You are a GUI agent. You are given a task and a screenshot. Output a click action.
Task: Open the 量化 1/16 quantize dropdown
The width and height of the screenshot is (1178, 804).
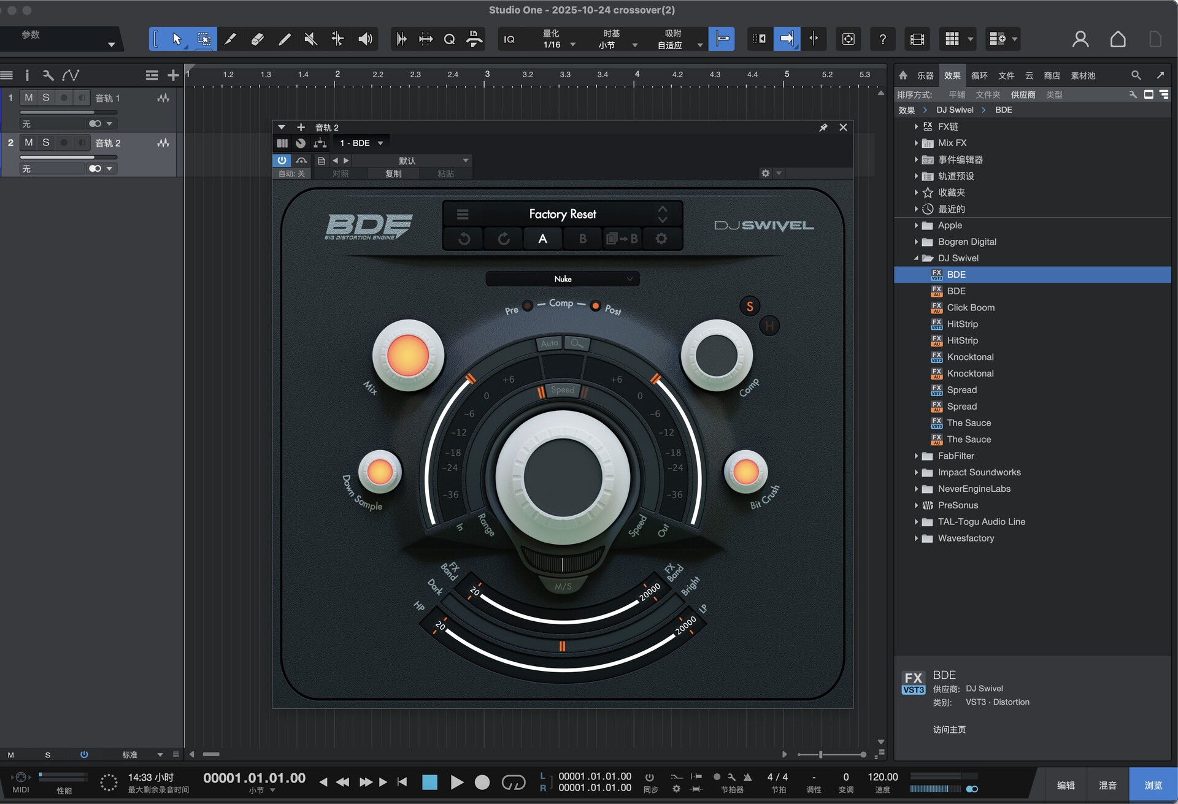pyautogui.click(x=557, y=39)
